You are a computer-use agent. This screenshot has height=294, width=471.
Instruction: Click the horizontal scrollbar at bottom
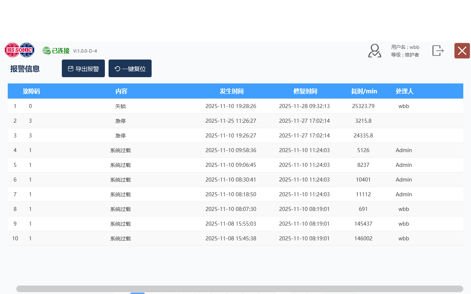(x=239, y=289)
